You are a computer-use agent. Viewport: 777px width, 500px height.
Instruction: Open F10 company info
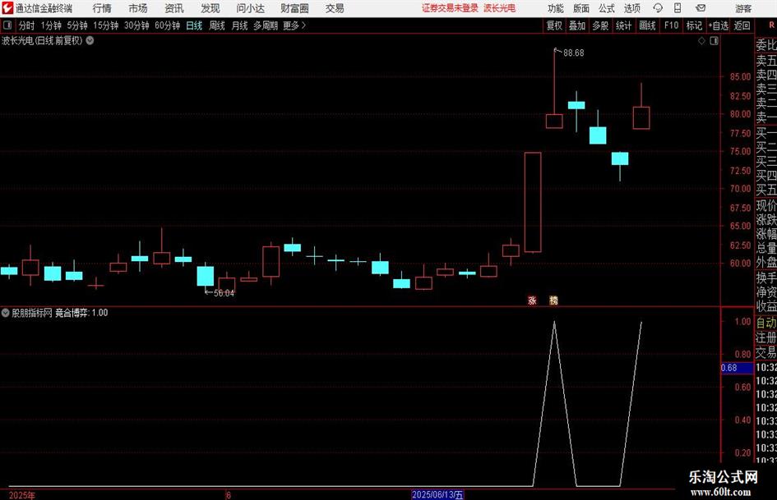[x=671, y=25]
